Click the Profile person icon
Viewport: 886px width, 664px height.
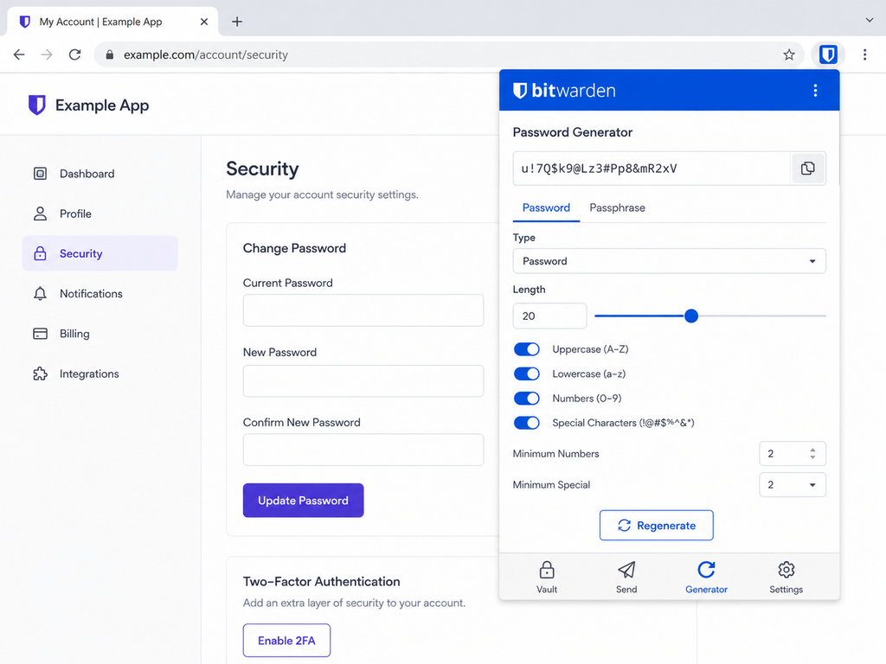40,214
